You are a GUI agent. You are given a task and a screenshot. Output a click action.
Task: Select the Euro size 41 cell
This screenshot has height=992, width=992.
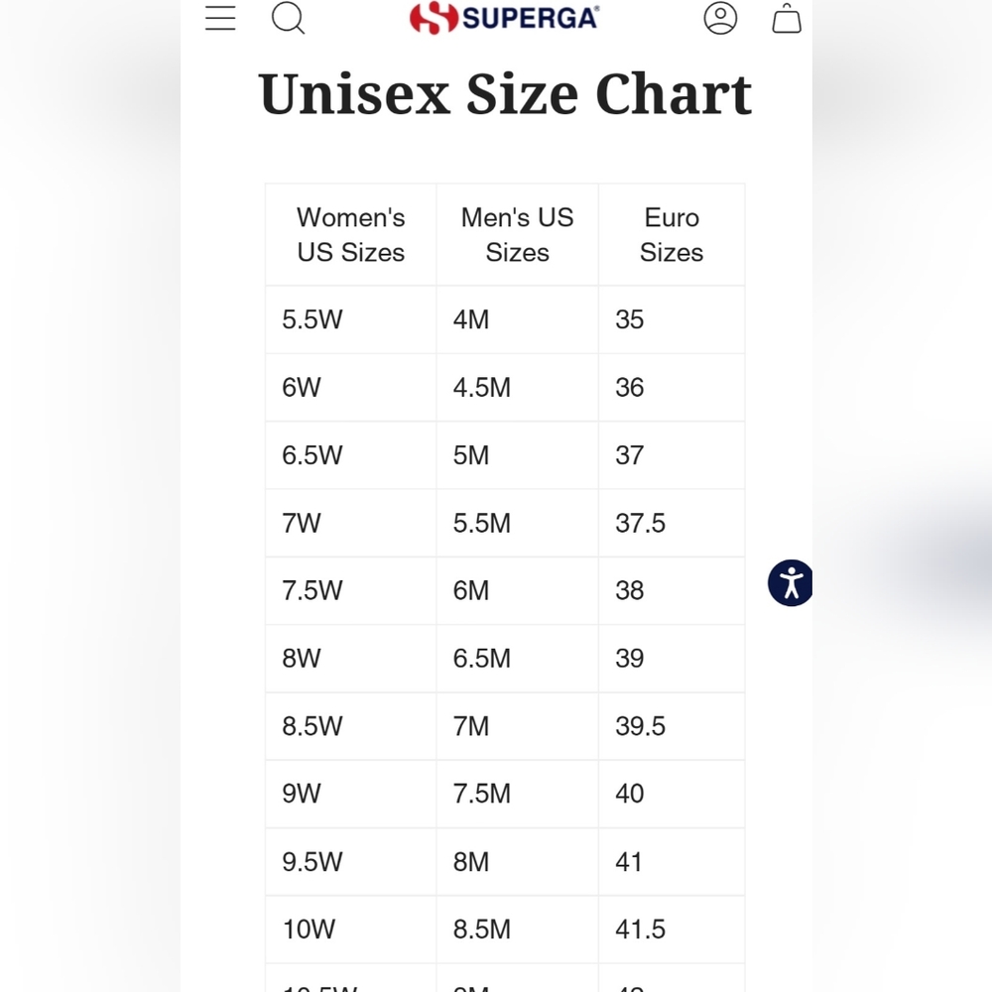coord(672,861)
